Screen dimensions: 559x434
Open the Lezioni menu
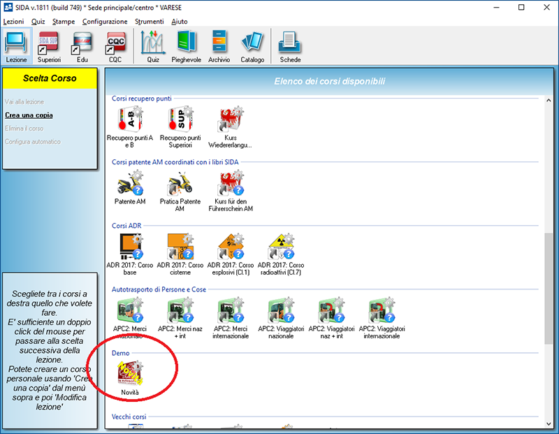[13, 22]
